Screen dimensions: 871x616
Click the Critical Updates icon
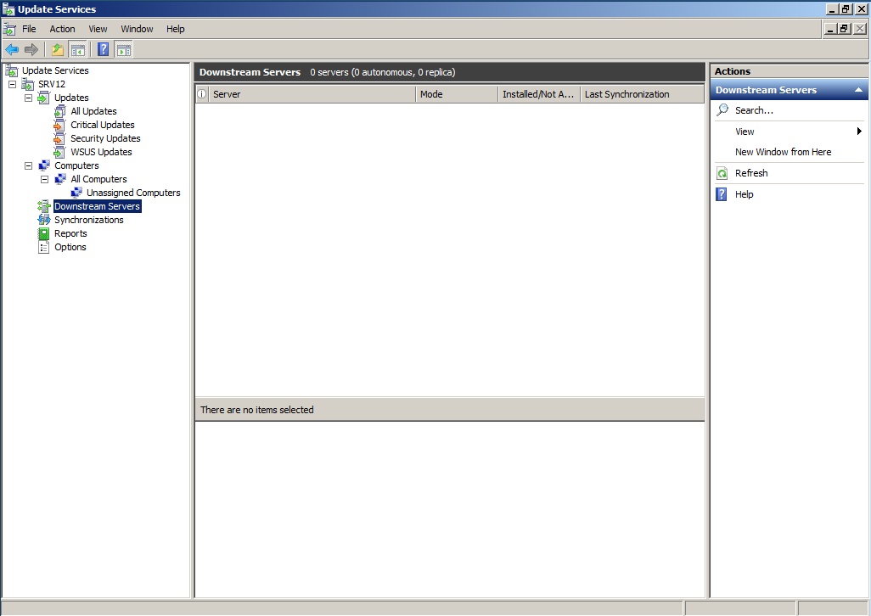(x=60, y=125)
